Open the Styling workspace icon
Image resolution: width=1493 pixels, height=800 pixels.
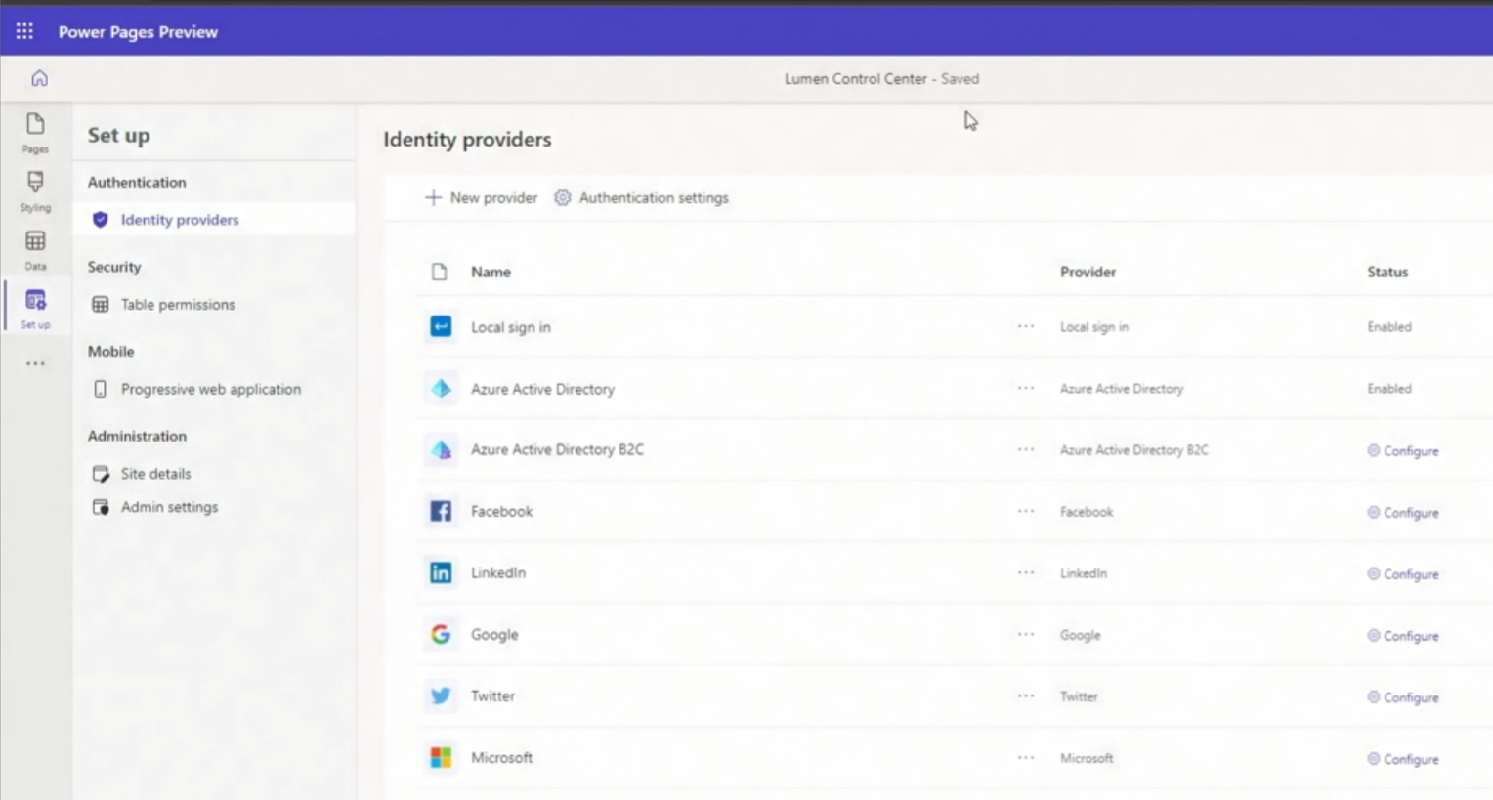pos(35,191)
